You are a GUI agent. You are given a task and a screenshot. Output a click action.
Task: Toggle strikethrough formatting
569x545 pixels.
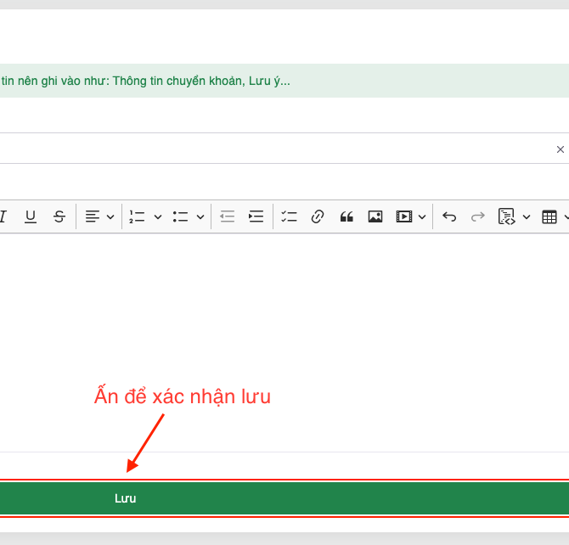59,216
